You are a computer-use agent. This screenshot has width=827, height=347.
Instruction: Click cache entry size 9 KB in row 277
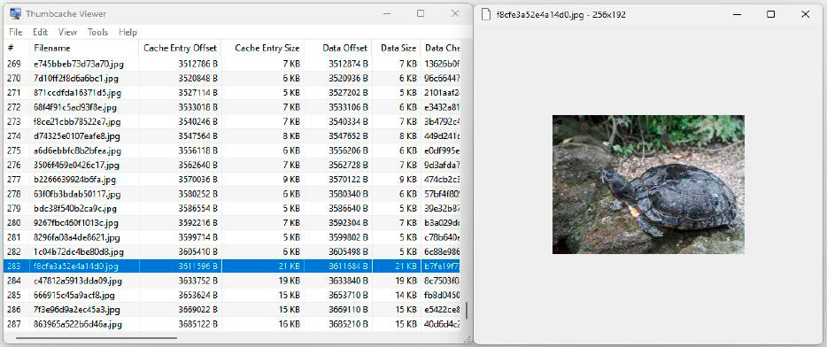click(291, 180)
